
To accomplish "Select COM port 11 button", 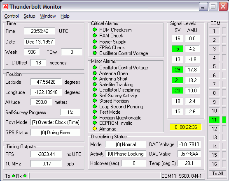I will pyautogui.click(x=214, y=120).
